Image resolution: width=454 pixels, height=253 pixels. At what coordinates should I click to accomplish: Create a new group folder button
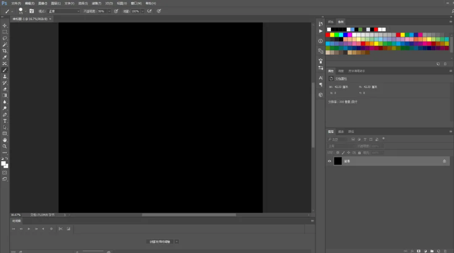[x=432, y=251]
